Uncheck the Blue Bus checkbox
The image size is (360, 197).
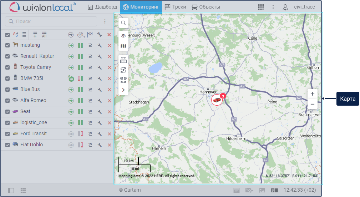[x=7, y=90]
